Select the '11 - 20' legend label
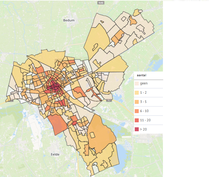The height and width of the screenshot is (177, 209). pyautogui.click(x=145, y=120)
